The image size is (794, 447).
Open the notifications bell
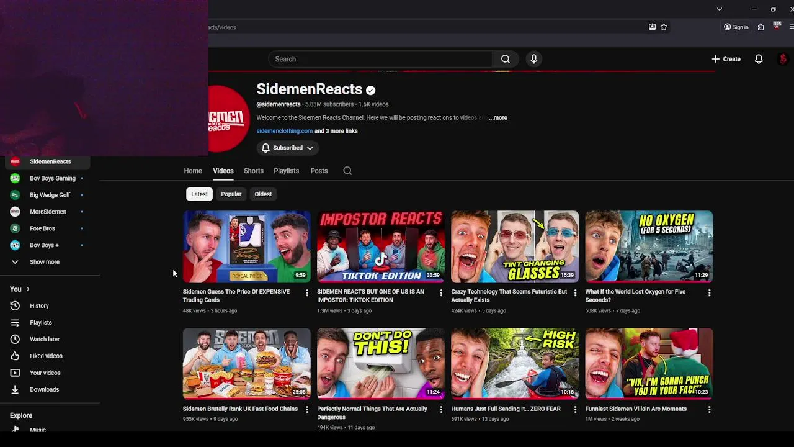(758, 59)
